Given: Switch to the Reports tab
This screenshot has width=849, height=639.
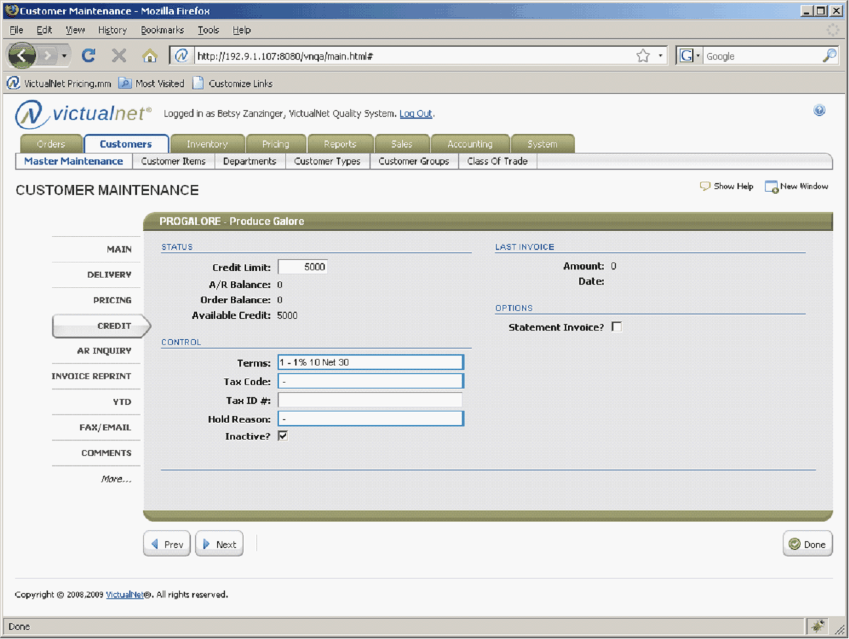Looking at the screenshot, I should click(340, 144).
